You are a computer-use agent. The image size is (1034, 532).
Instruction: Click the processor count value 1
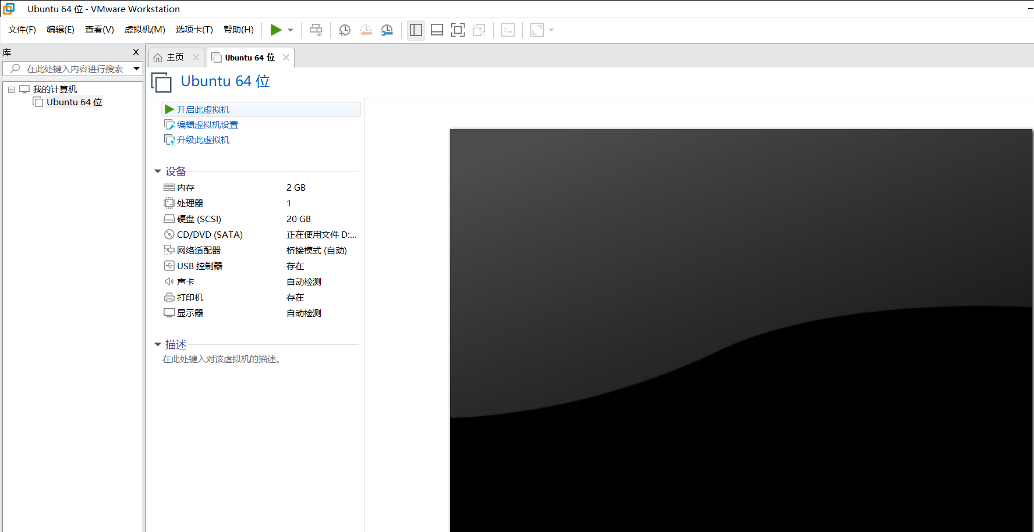[x=289, y=203]
